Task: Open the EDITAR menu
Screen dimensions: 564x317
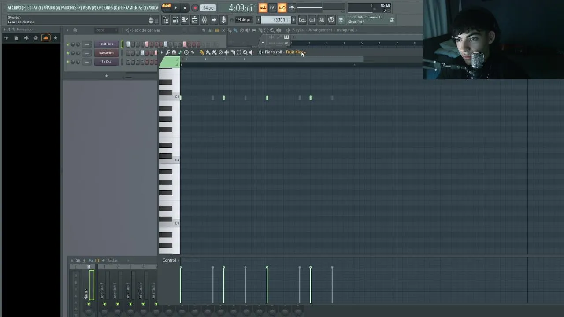Action: [x=35, y=8]
